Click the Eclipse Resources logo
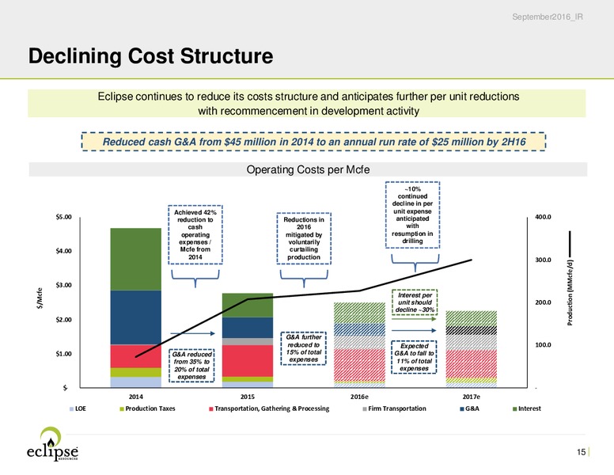Image resolution: width=614 pixels, height=475 pixels. tap(52, 444)
